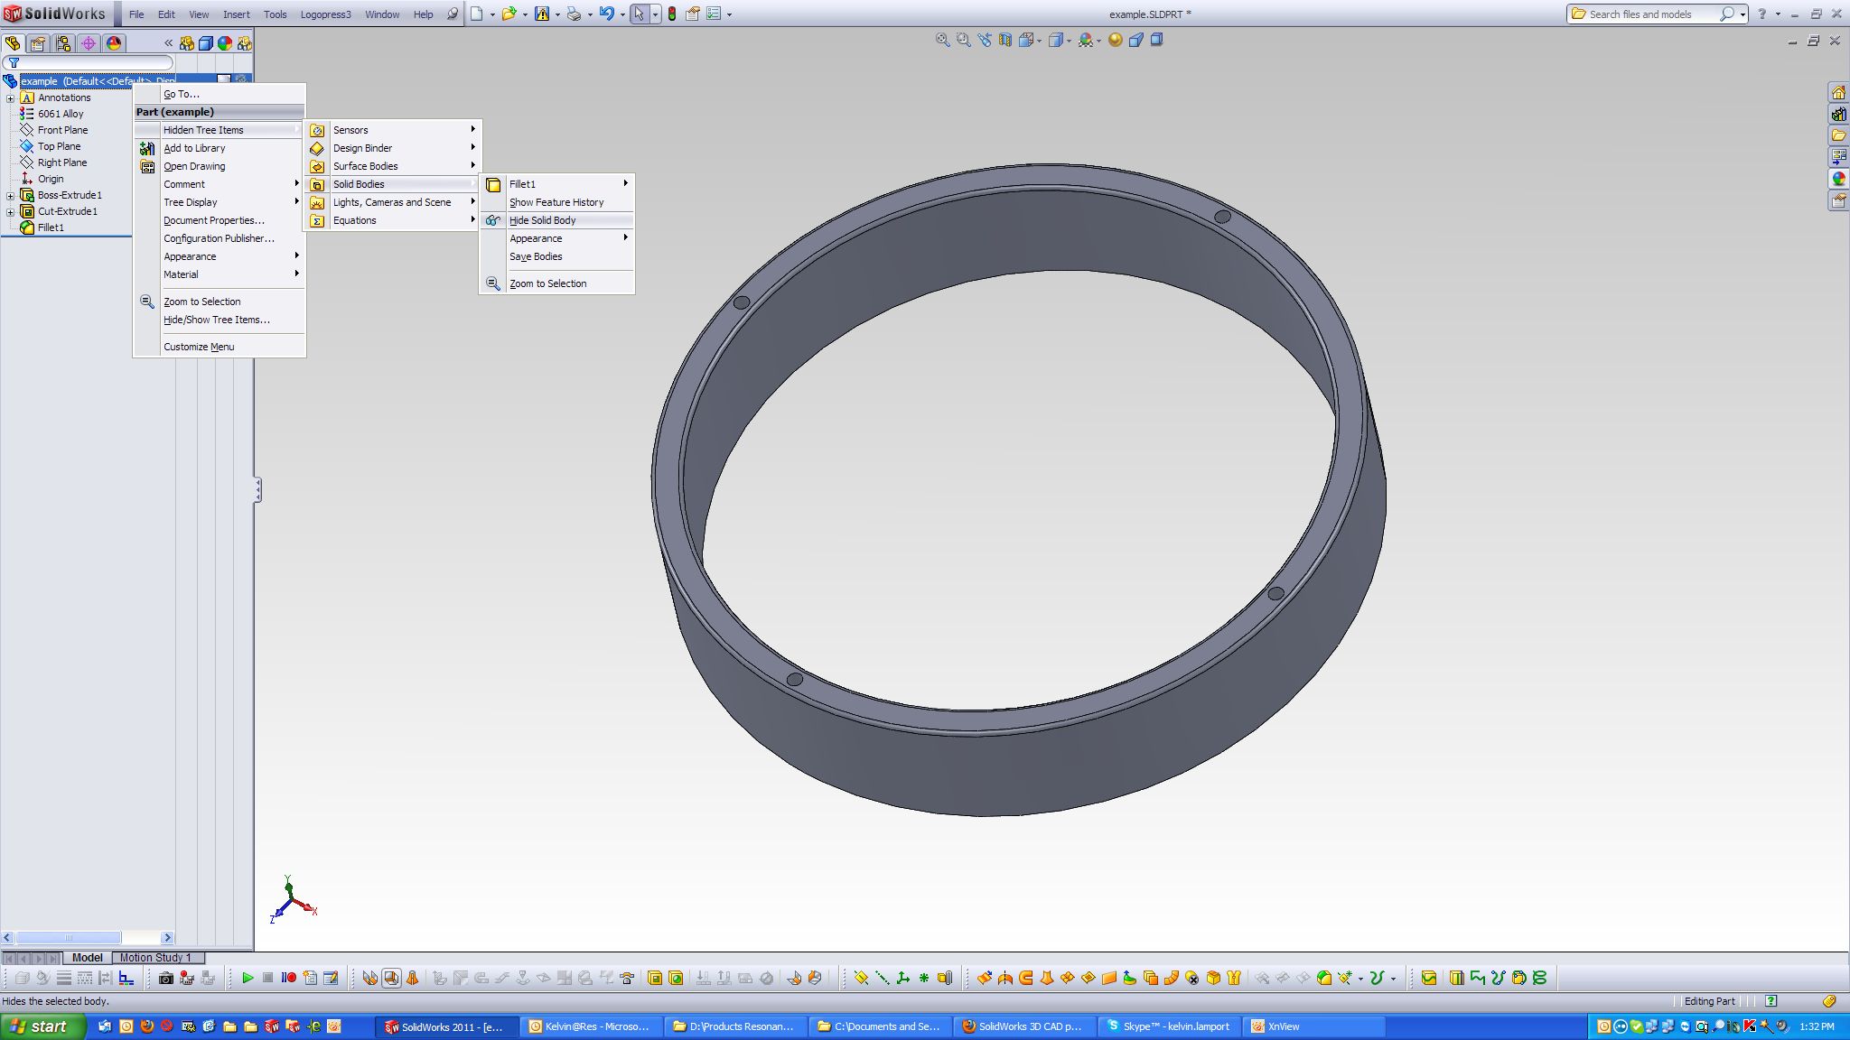The image size is (1850, 1040).
Task: Switch to Motion Study 1 tab
Action: click(x=155, y=957)
